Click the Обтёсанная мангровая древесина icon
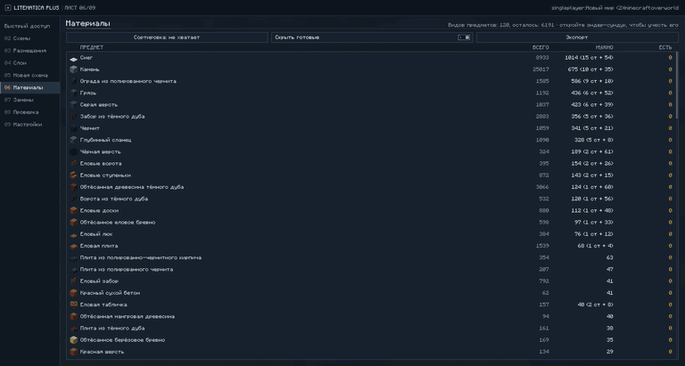The height and width of the screenshot is (366, 685). pos(73,317)
